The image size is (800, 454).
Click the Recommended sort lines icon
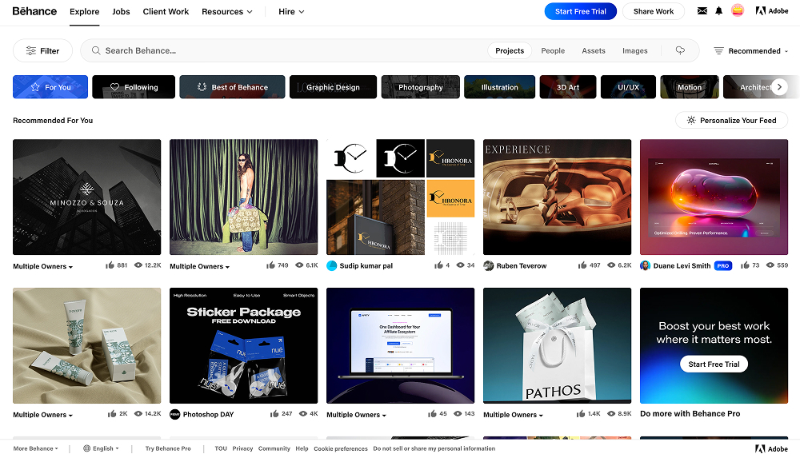click(719, 50)
